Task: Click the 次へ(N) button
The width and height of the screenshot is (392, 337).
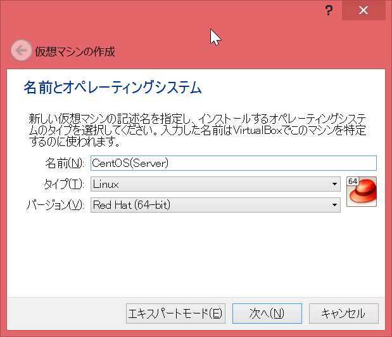Action: [267, 314]
